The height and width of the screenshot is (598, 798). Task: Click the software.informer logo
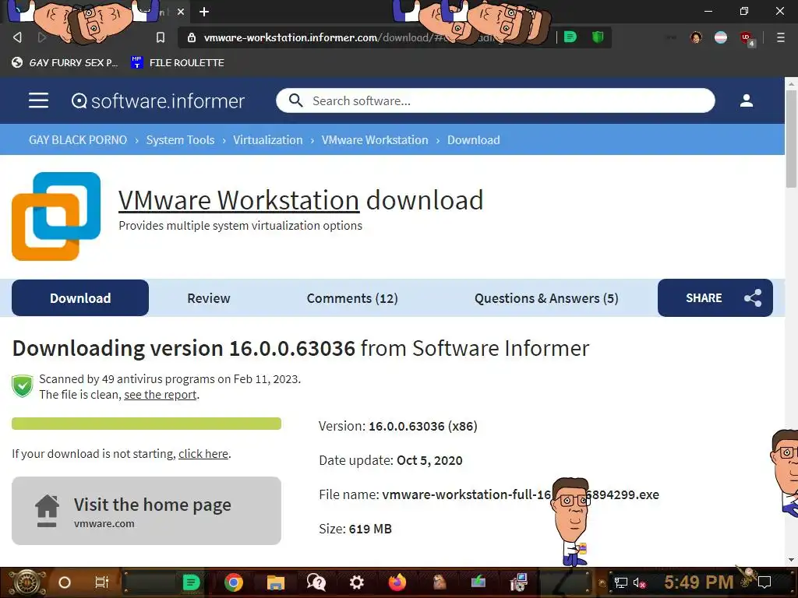pyautogui.click(x=157, y=100)
